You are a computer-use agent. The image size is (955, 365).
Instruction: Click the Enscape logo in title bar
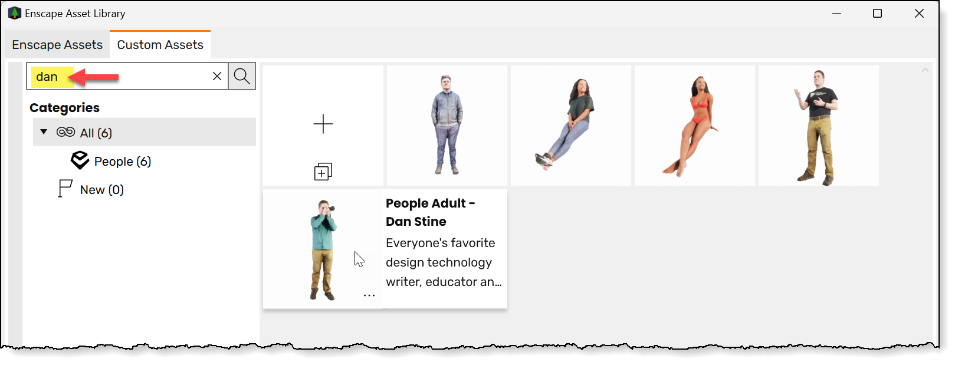point(14,13)
